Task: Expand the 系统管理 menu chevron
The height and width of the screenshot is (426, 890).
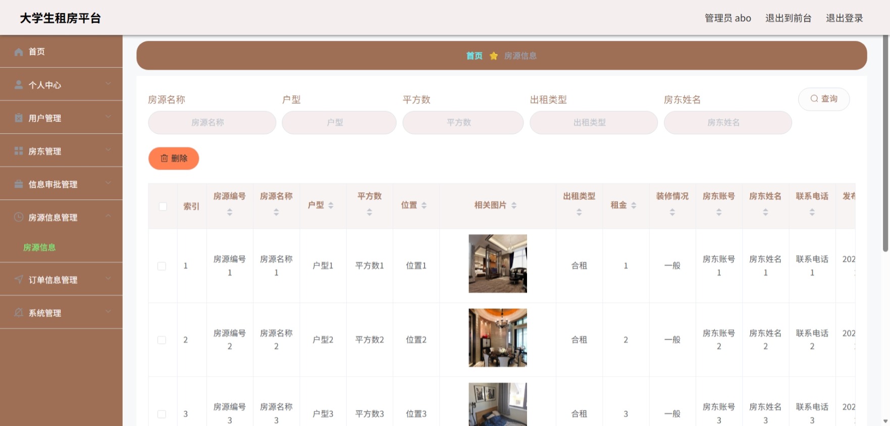Action: point(108,311)
